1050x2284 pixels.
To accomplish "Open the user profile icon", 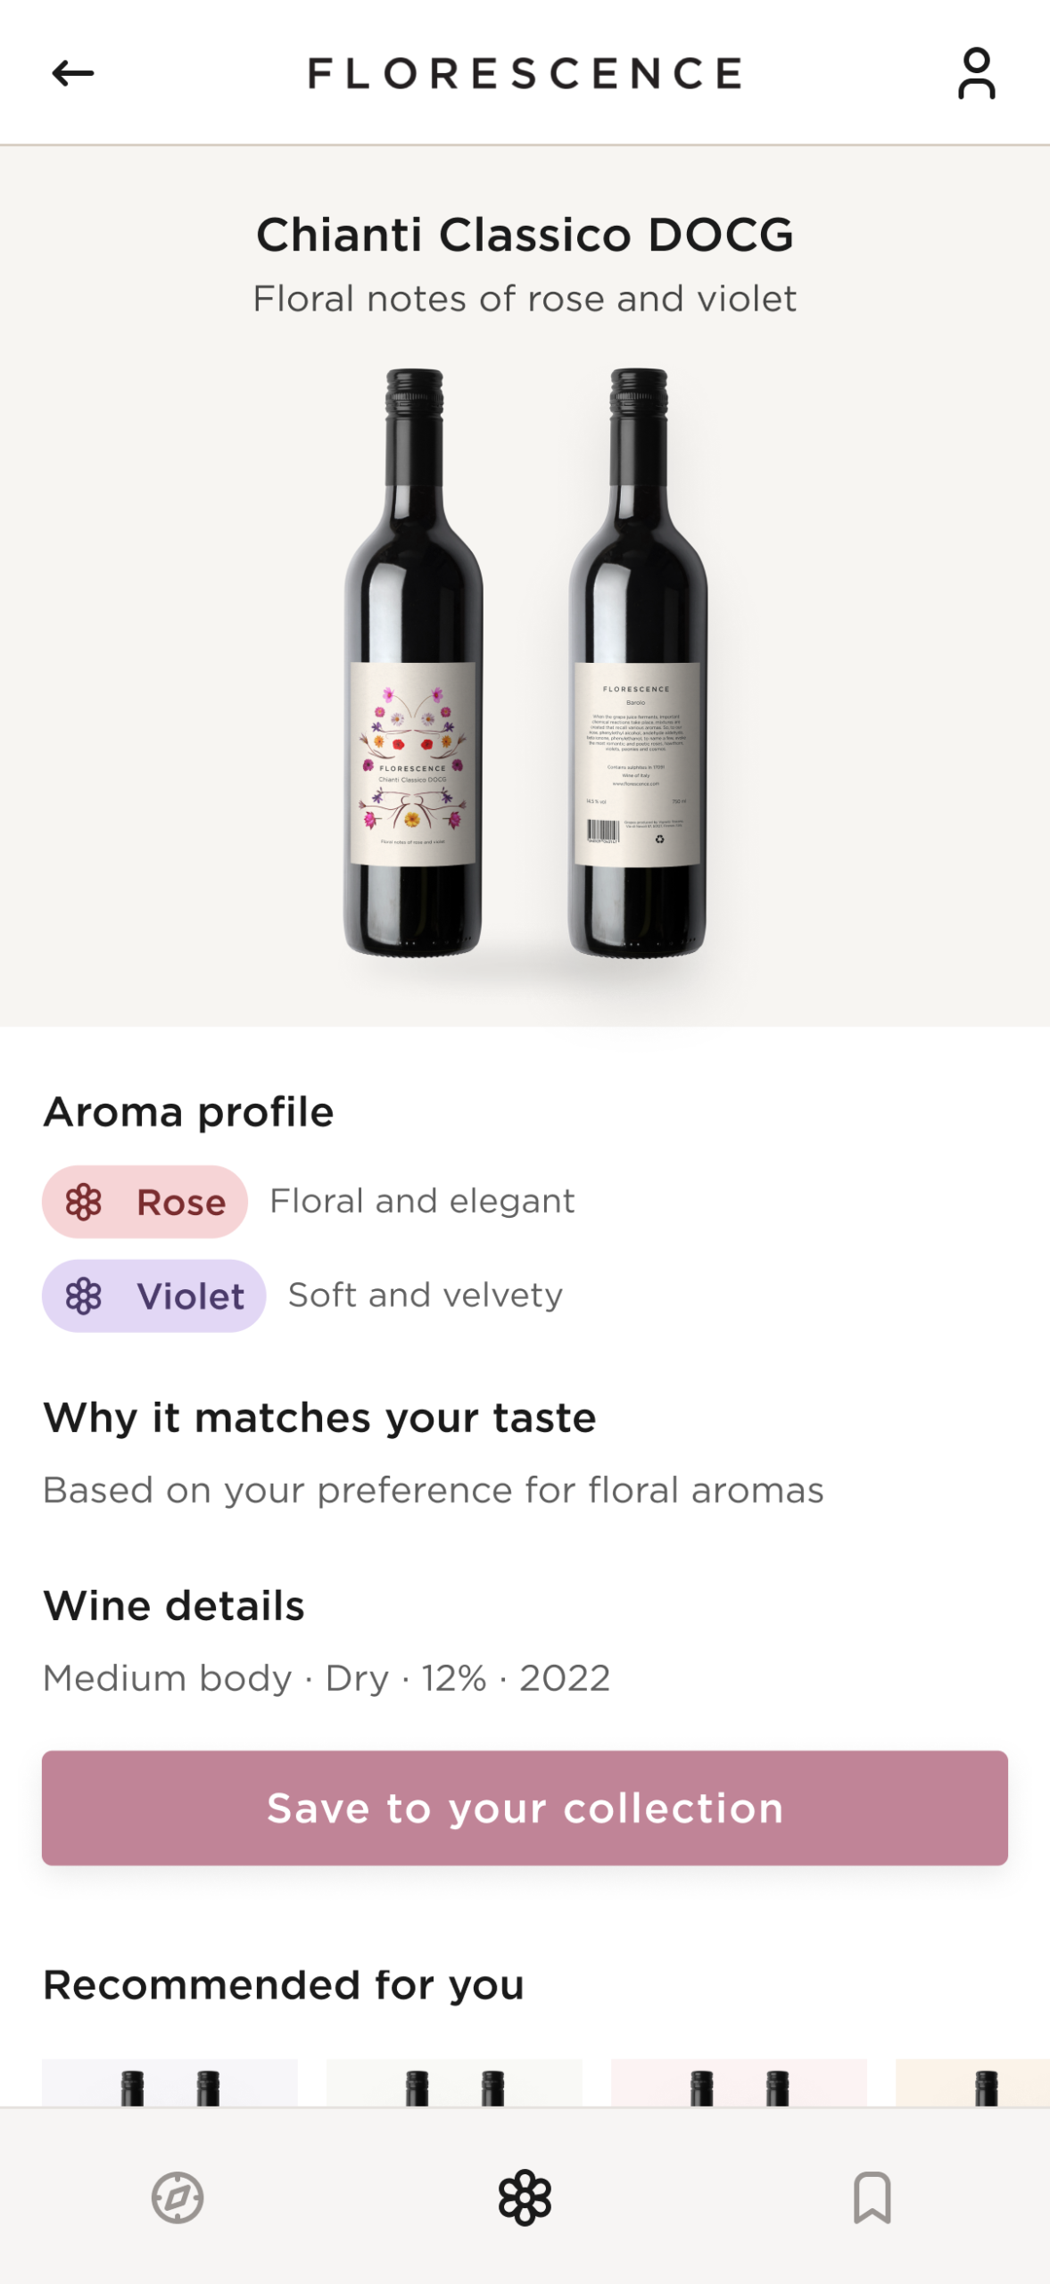I will (976, 73).
